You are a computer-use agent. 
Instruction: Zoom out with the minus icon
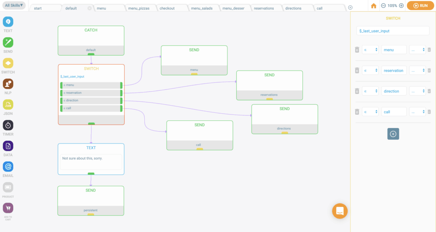coord(383,6)
